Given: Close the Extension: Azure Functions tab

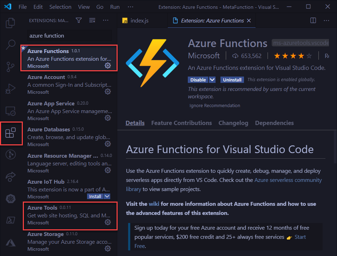Looking at the screenshot, I should (x=249, y=20).
